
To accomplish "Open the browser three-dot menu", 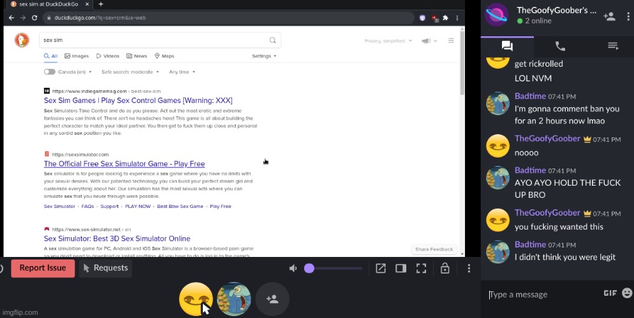I will pos(457,18).
